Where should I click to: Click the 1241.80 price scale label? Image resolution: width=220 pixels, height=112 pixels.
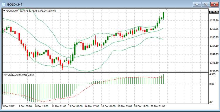(x=214, y=63)
